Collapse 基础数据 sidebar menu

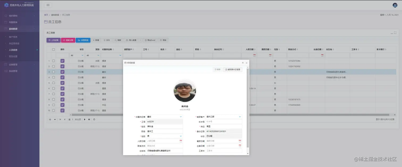[x=20, y=29]
